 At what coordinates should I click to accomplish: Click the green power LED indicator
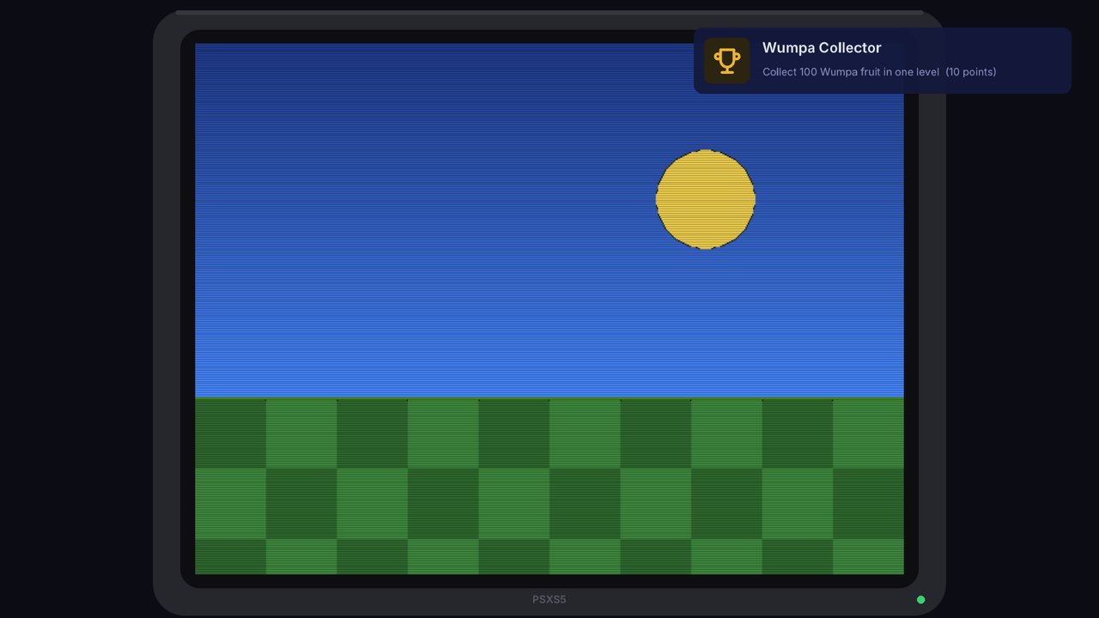tap(921, 600)
